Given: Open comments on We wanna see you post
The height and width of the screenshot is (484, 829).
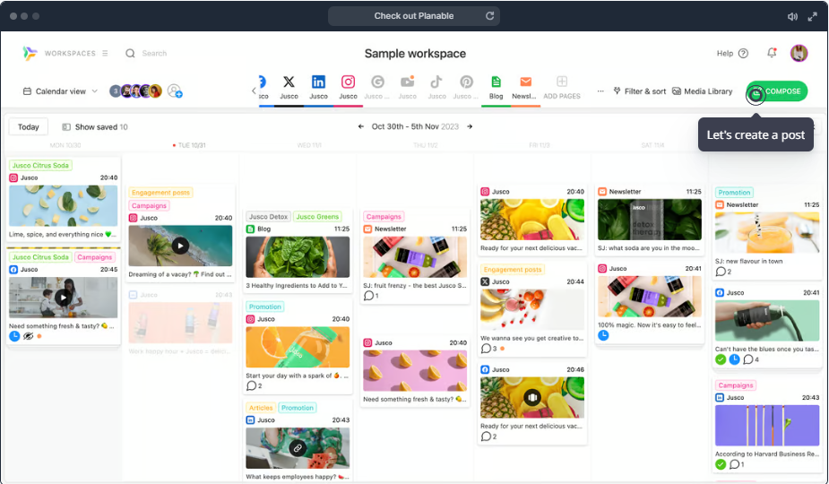Looking at the screenshot, I should pyautogui.click(x=488, y=349).
